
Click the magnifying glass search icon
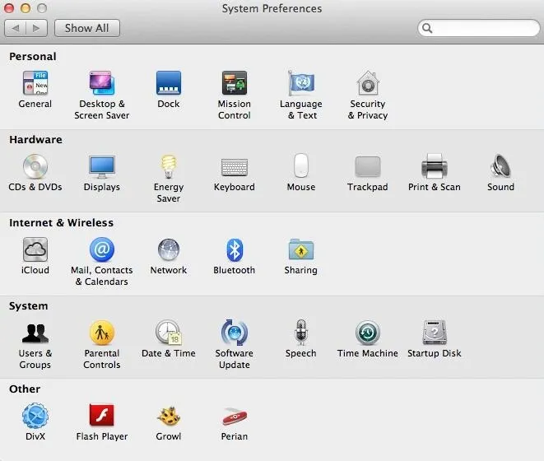(427, 28)
